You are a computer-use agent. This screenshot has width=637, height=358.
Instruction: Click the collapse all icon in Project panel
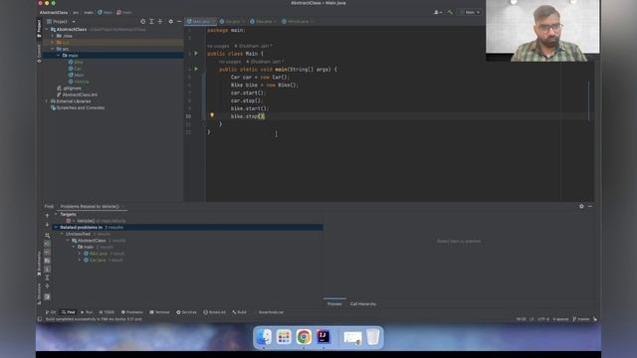point(160,21)
